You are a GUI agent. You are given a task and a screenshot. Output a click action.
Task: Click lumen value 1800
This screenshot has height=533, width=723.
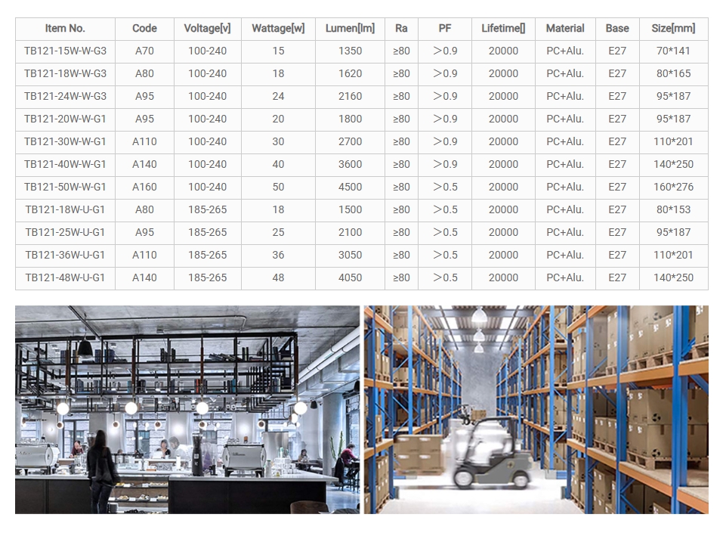pos(350,119)
